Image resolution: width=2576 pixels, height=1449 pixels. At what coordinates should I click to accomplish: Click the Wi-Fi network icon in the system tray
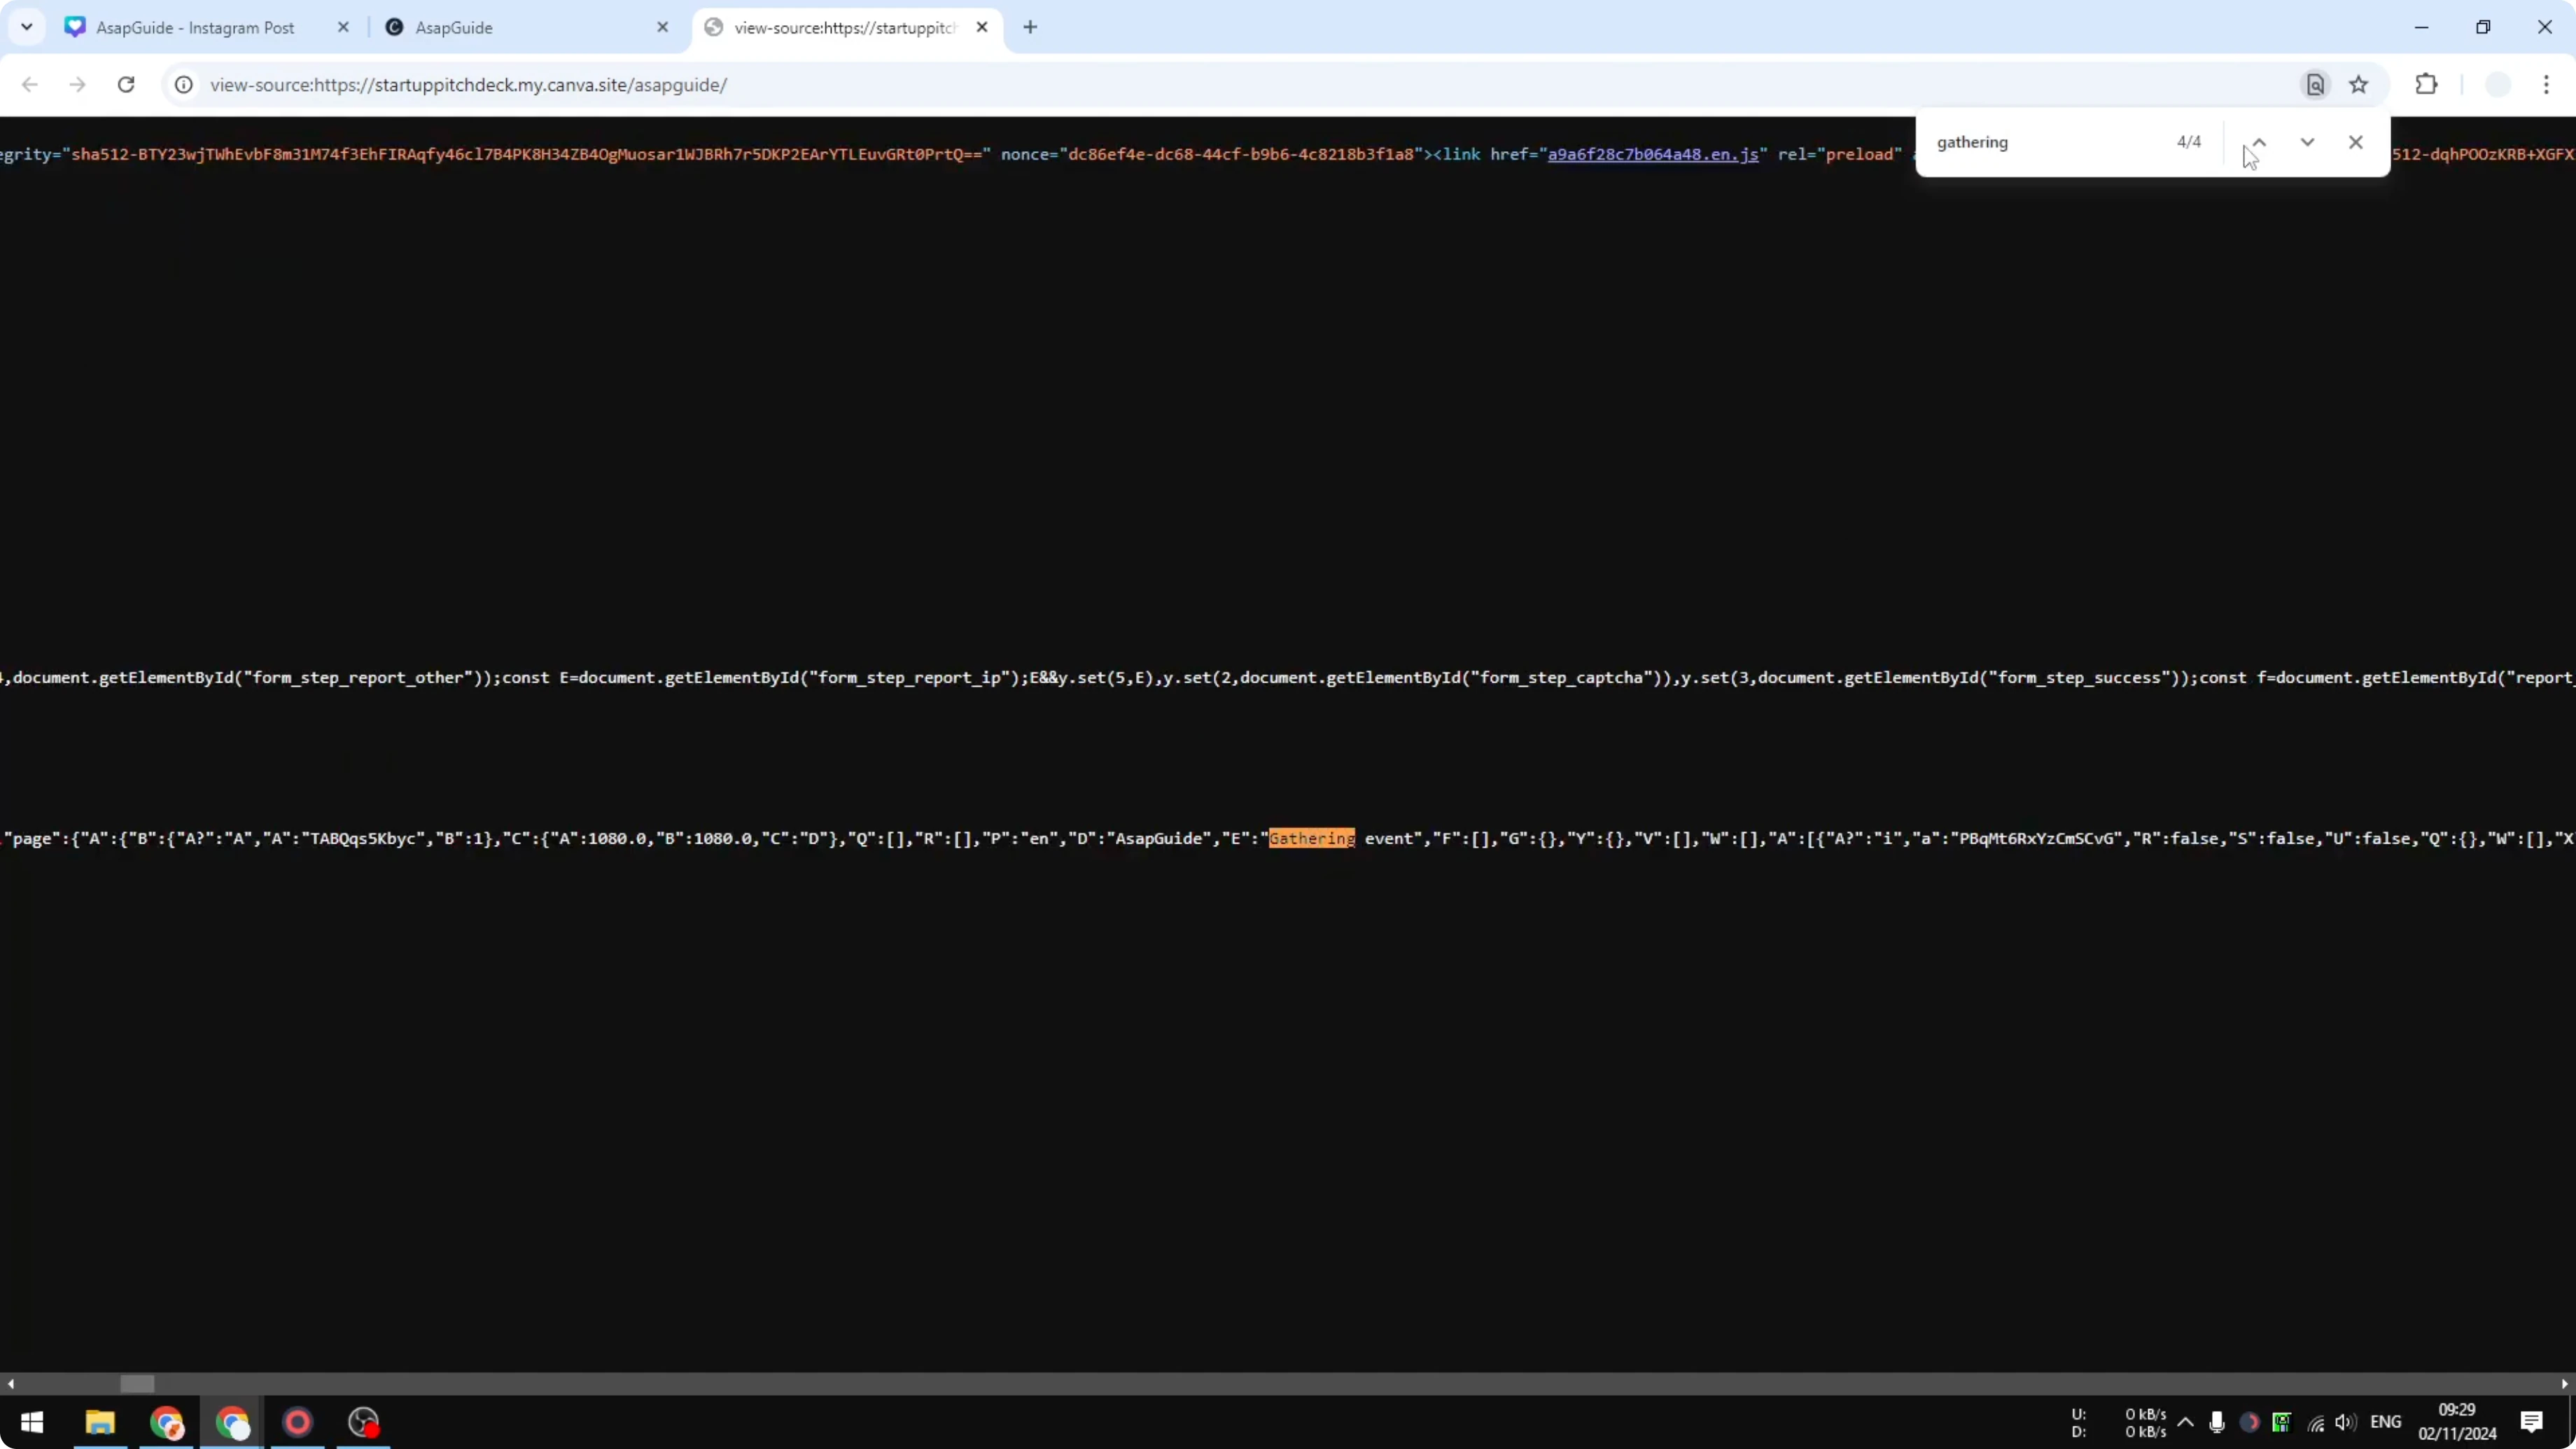click(2315, 1423)
